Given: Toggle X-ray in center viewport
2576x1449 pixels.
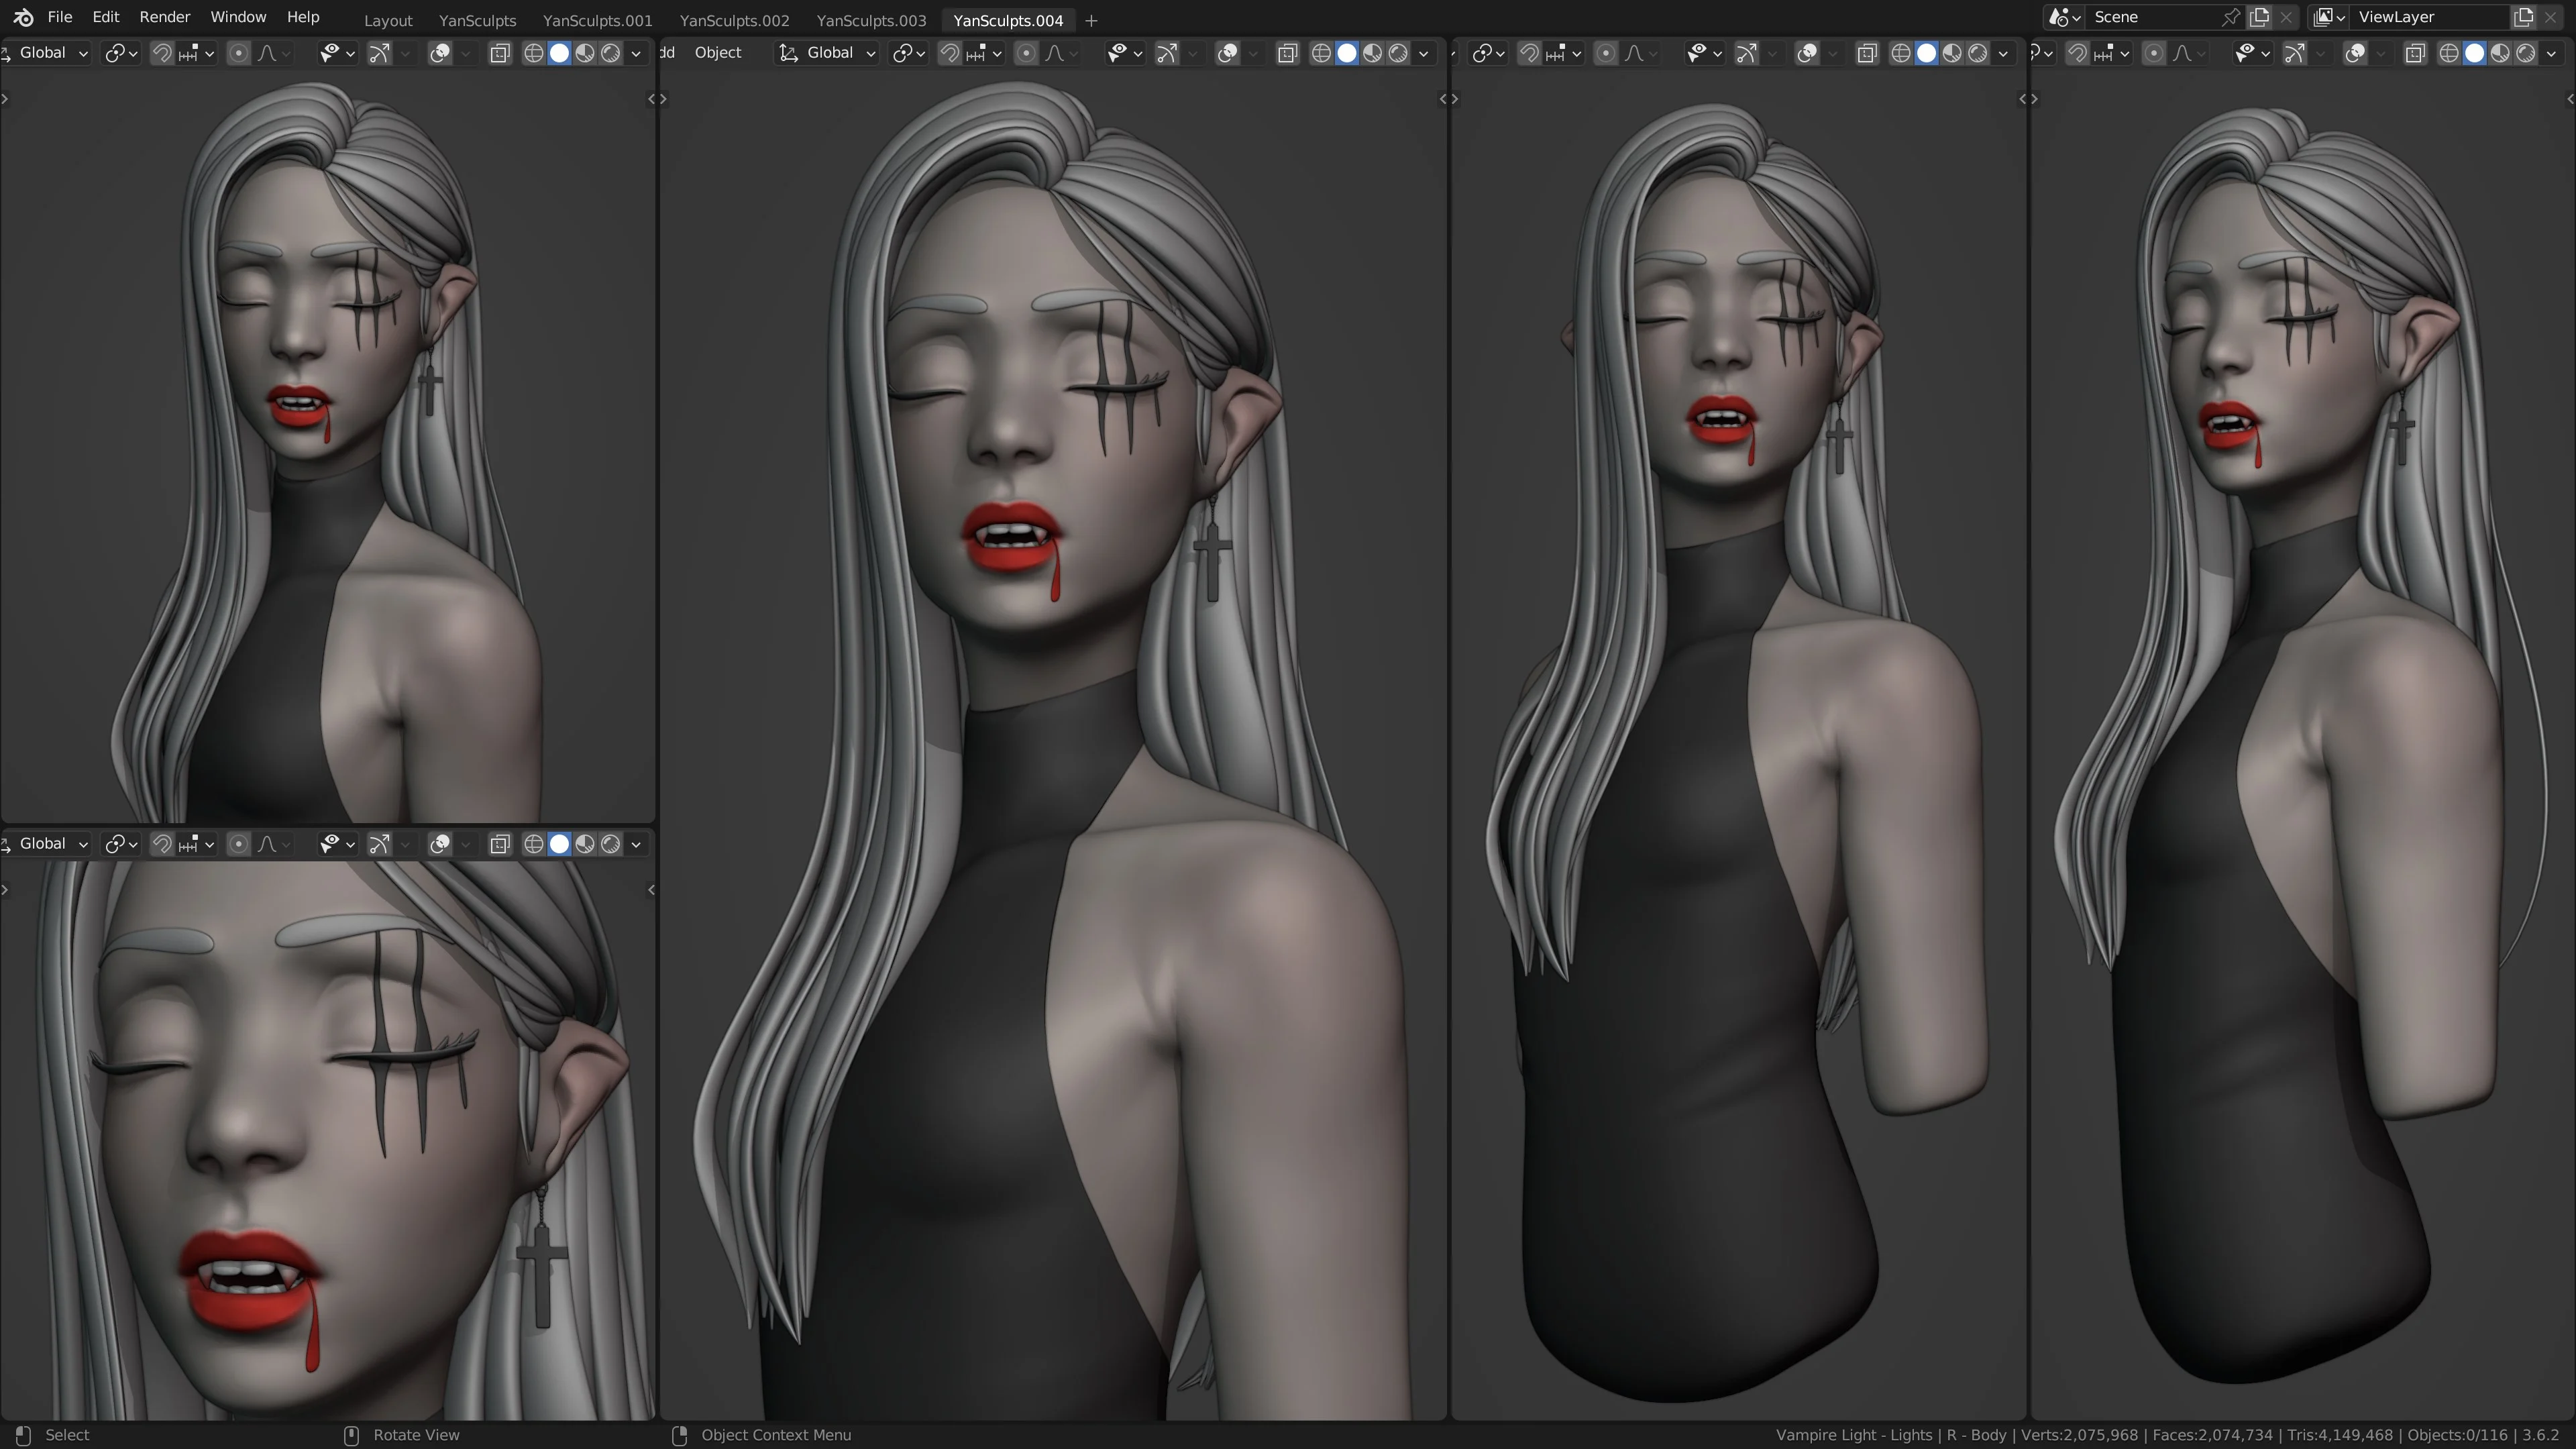Looking at the screenshot, I should point(1288,53).
